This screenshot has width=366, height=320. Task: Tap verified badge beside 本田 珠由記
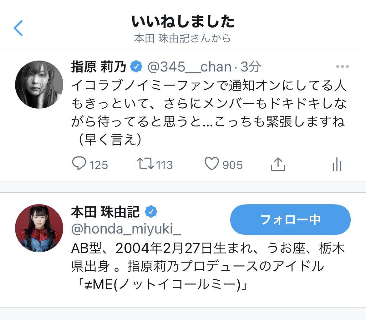[151, 212]
